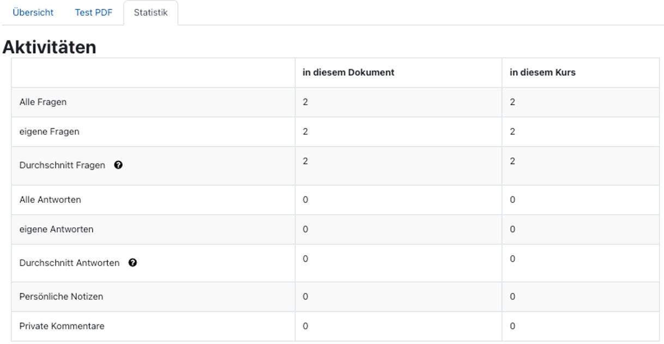The image size is (664, 344).
Task: Click the Private Kommentare row label
Action: (62, 326)
